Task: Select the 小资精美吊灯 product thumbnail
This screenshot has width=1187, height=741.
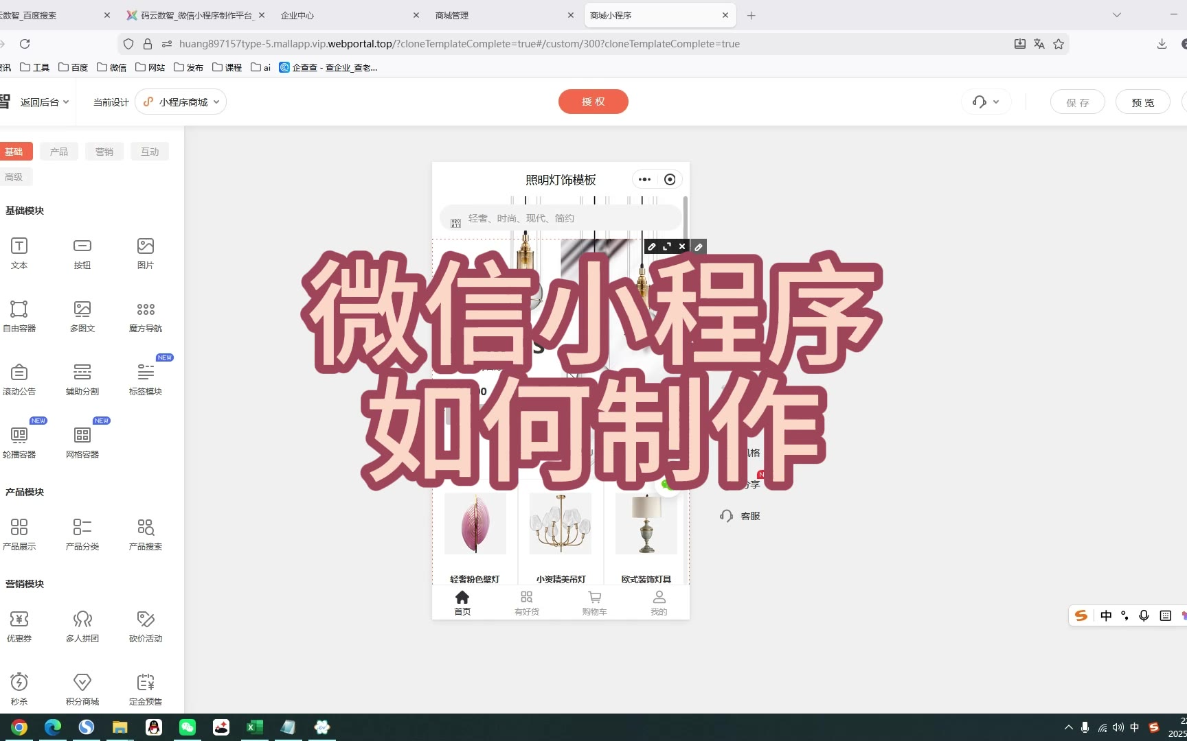Action: [x=561, y=523]
